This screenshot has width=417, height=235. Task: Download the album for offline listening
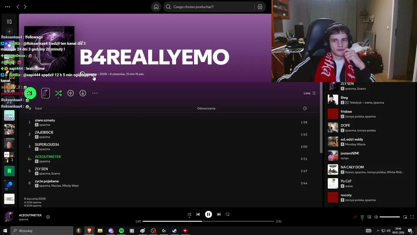[x=83, y=93]
